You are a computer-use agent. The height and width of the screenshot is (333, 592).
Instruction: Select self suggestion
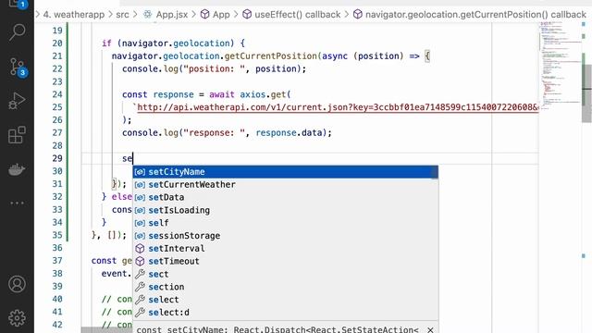(x=286, y=223)
